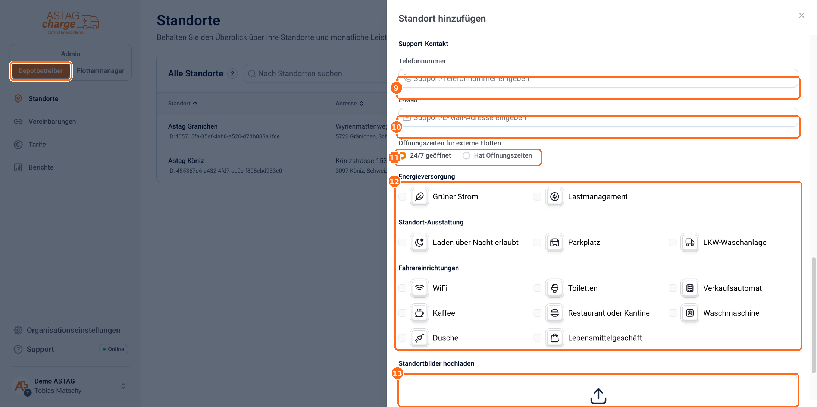Screen dimensions: 817x407
Task: Open the Astag Köniz location row
Action: click(x=272, y=165)
